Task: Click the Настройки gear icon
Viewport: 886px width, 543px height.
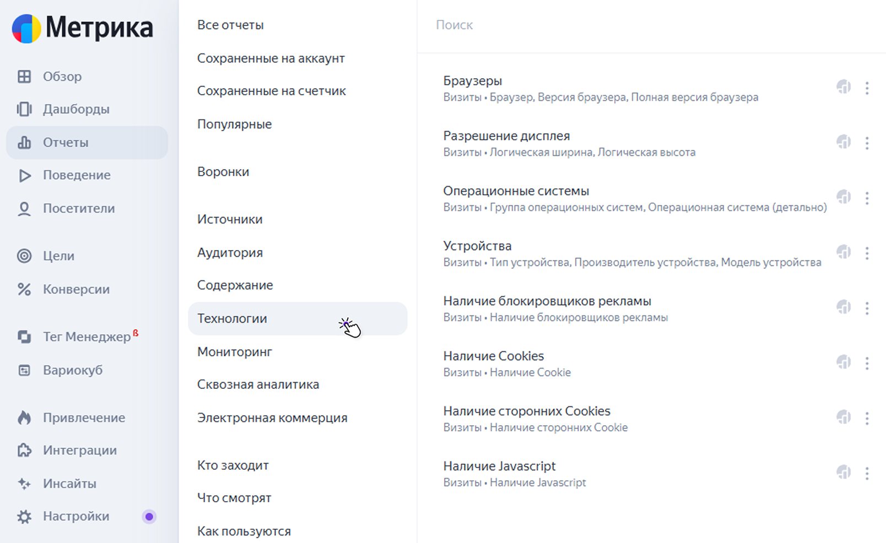Action: pyautogui.click(x=24, y=517)
